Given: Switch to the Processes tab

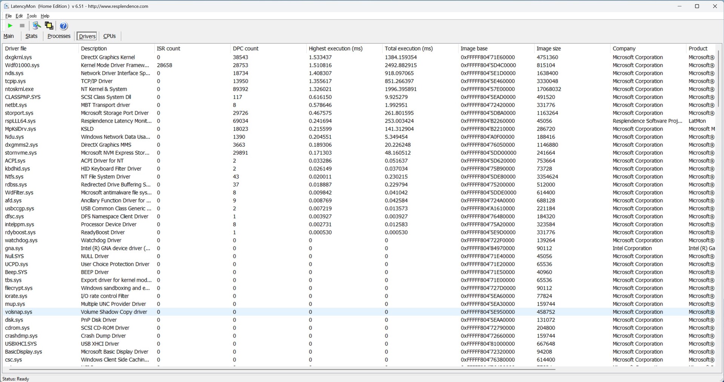Looking at the screenshot, I should tap(59, 36).
